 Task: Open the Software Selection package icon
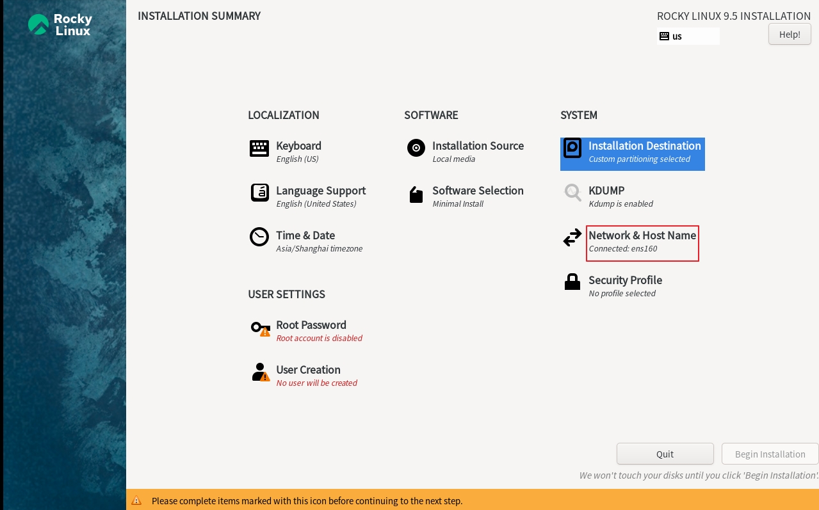416,195
